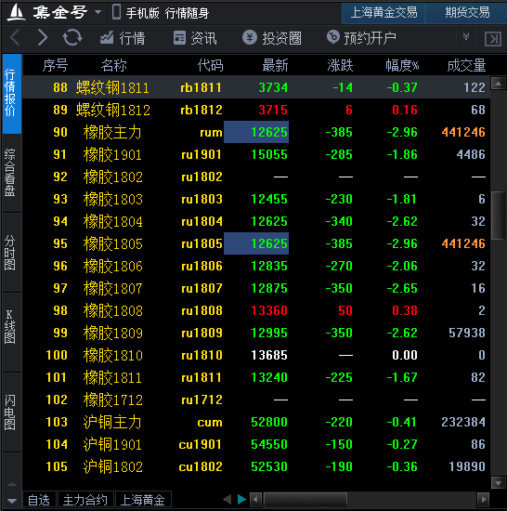Open 分时图 sidebar view
The width and height of the screenshot is (507, 511).
click(x=10, y=253)
